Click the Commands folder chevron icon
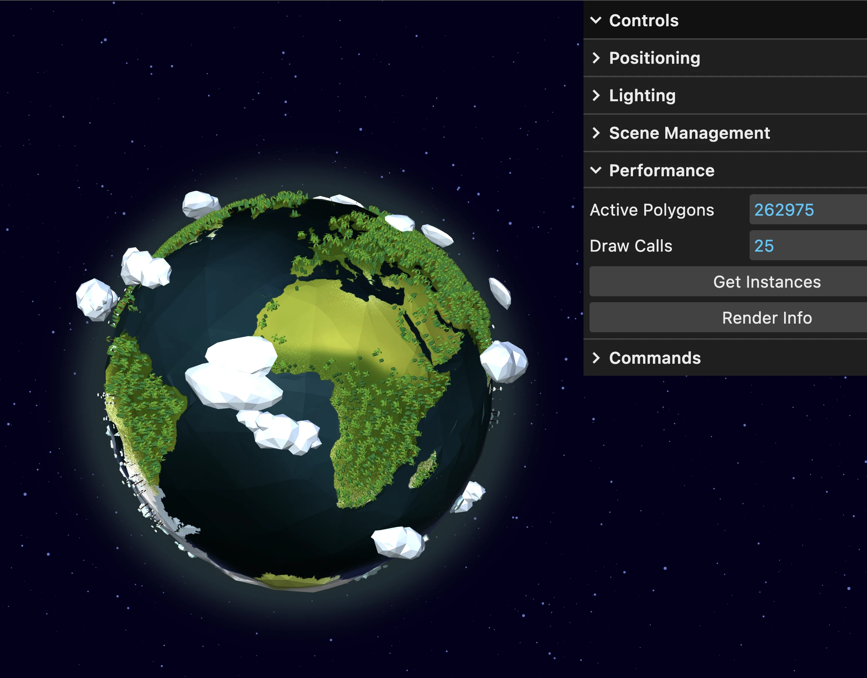The height and width of the screenshot is (678, 867). [596, 358]
